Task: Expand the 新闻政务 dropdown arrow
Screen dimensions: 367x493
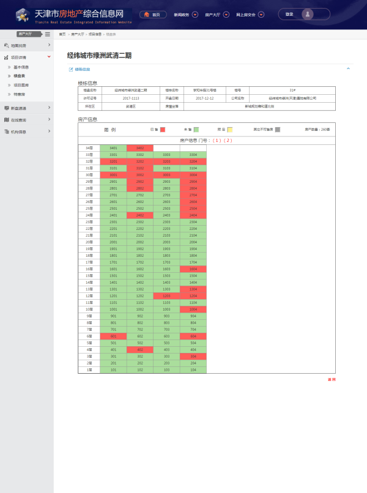Action: [x=195, y=15]
